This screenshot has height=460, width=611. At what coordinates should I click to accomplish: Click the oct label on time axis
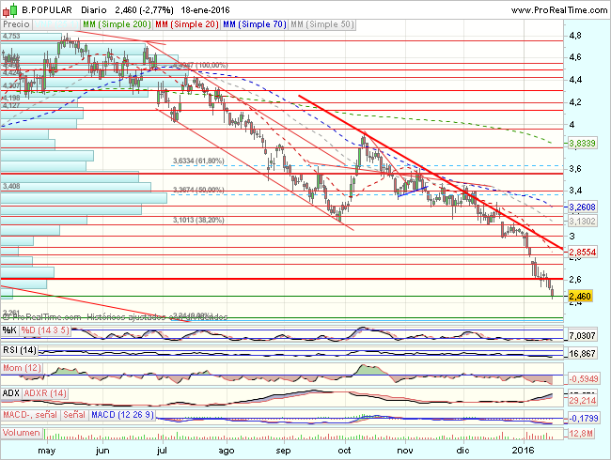coord(344,451)
